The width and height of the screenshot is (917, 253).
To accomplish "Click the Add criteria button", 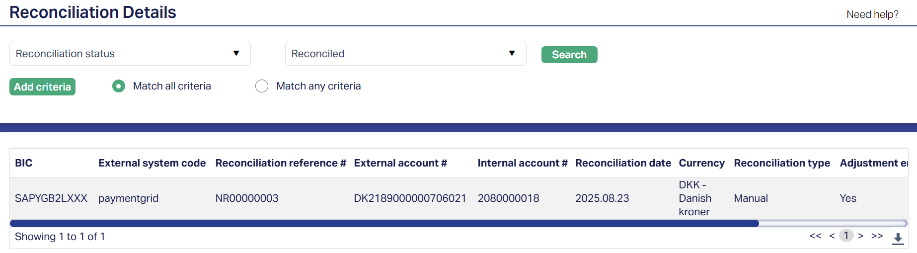I will pyautogui.click(x=42, y=87).
